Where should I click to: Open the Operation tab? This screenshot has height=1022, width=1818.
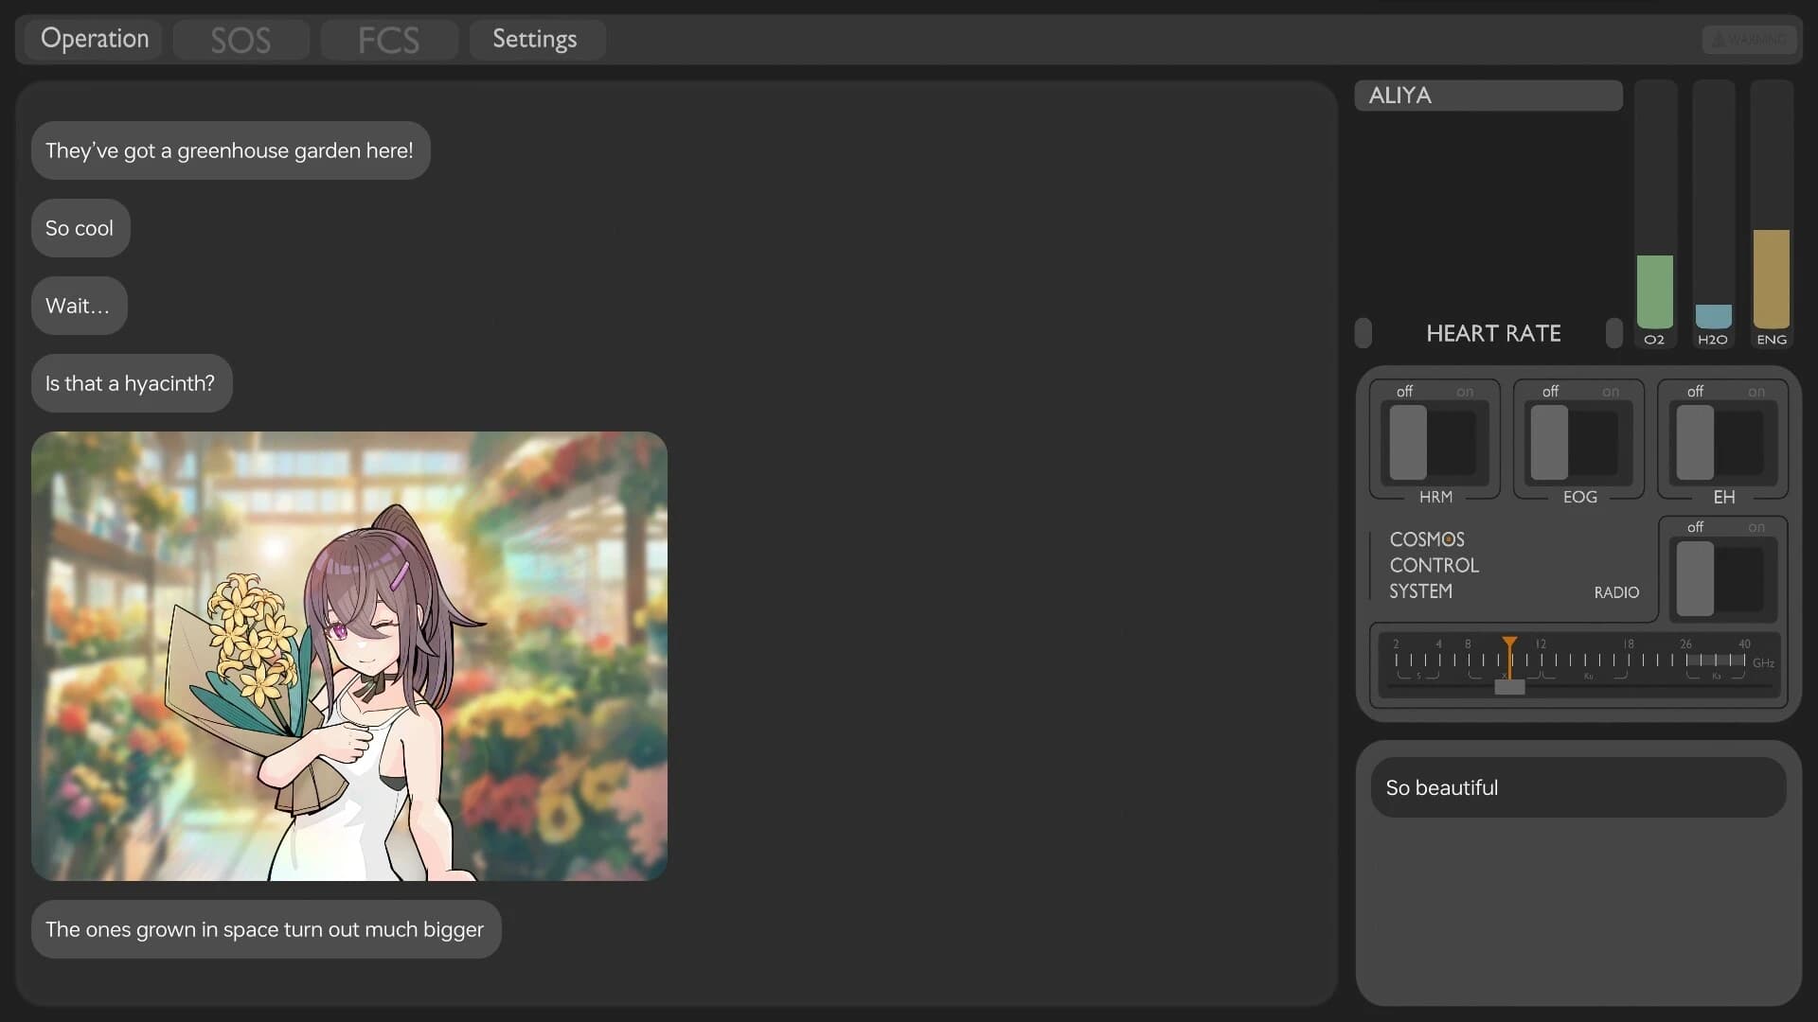coord(94,39)
